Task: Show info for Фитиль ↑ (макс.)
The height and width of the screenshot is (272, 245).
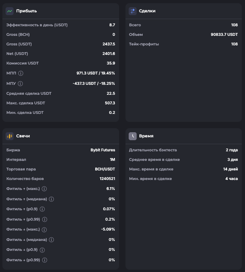Action: [44, 189]
